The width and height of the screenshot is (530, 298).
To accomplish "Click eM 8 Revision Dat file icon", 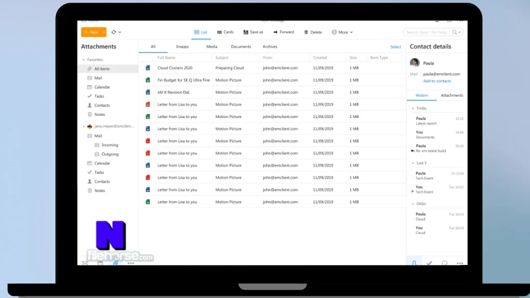I will click(x=148, y=92).
